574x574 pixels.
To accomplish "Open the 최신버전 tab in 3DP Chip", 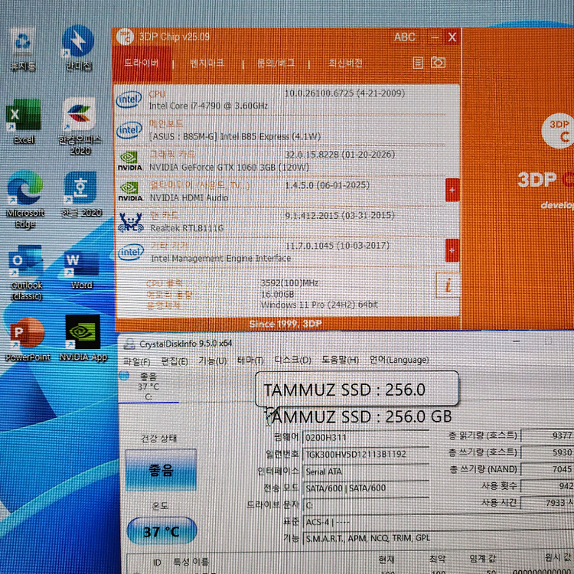I will pyautogui.click(x=345, y=64).
